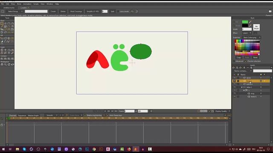Toggle the Stroke checkbox in Style panel

234,25
